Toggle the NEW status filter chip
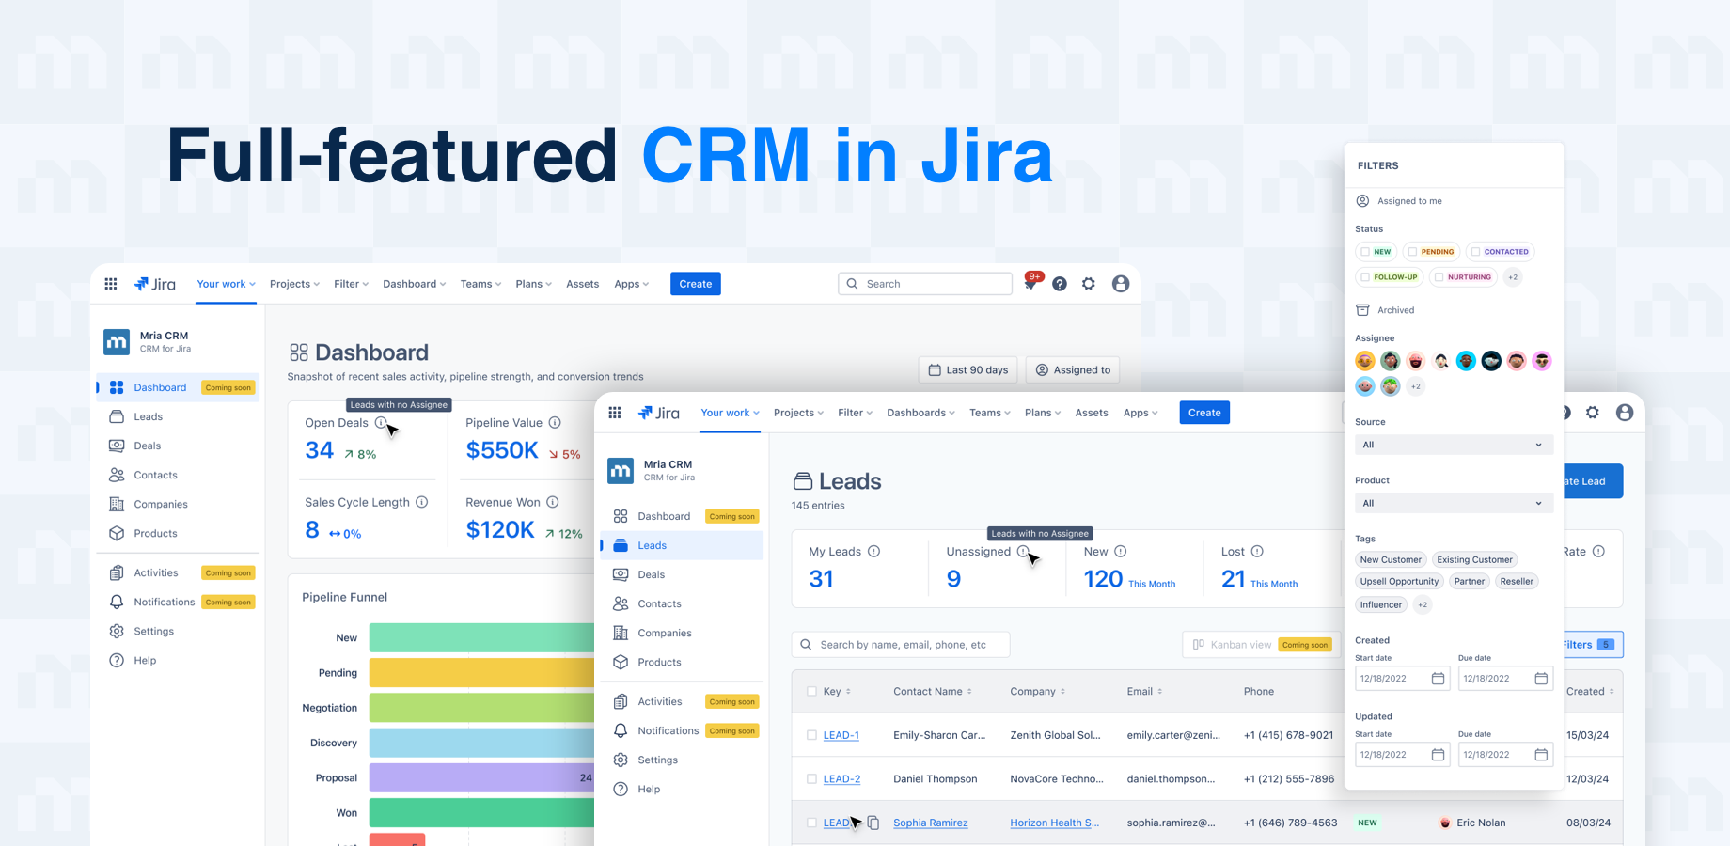 coord(1376,251)
